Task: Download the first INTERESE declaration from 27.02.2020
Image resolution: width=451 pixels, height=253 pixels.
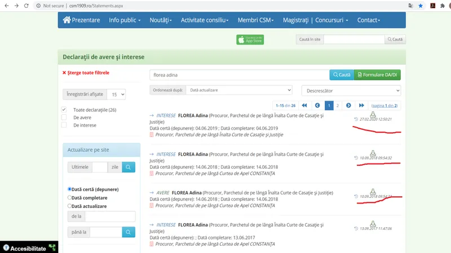Action: (373, 114)
